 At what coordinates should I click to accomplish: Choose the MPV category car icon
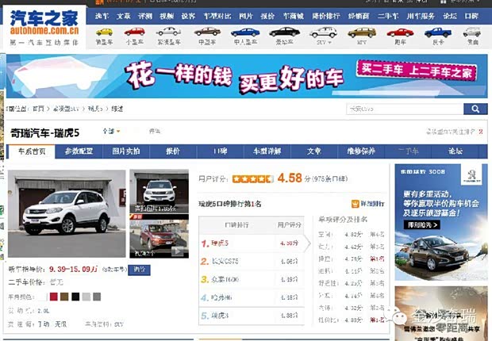coord(362,33)
